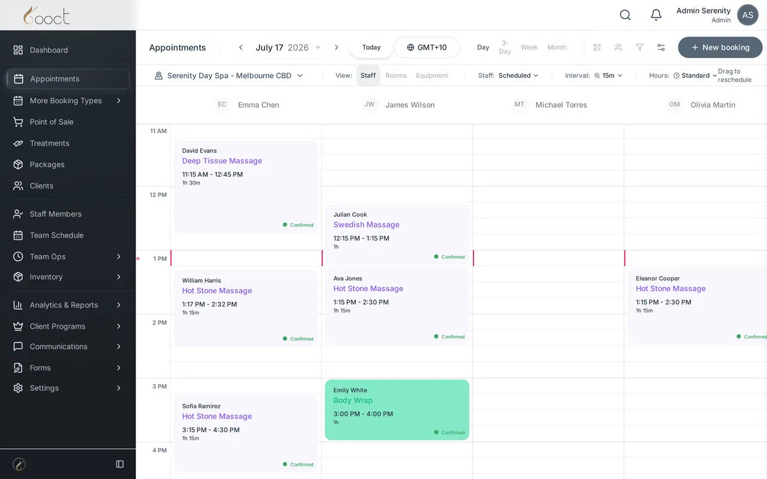
Task: Open Appointments in the sidebar
Action: [x=68, y=79]
